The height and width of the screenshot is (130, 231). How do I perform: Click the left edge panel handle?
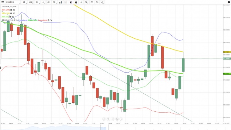point(0,68)
